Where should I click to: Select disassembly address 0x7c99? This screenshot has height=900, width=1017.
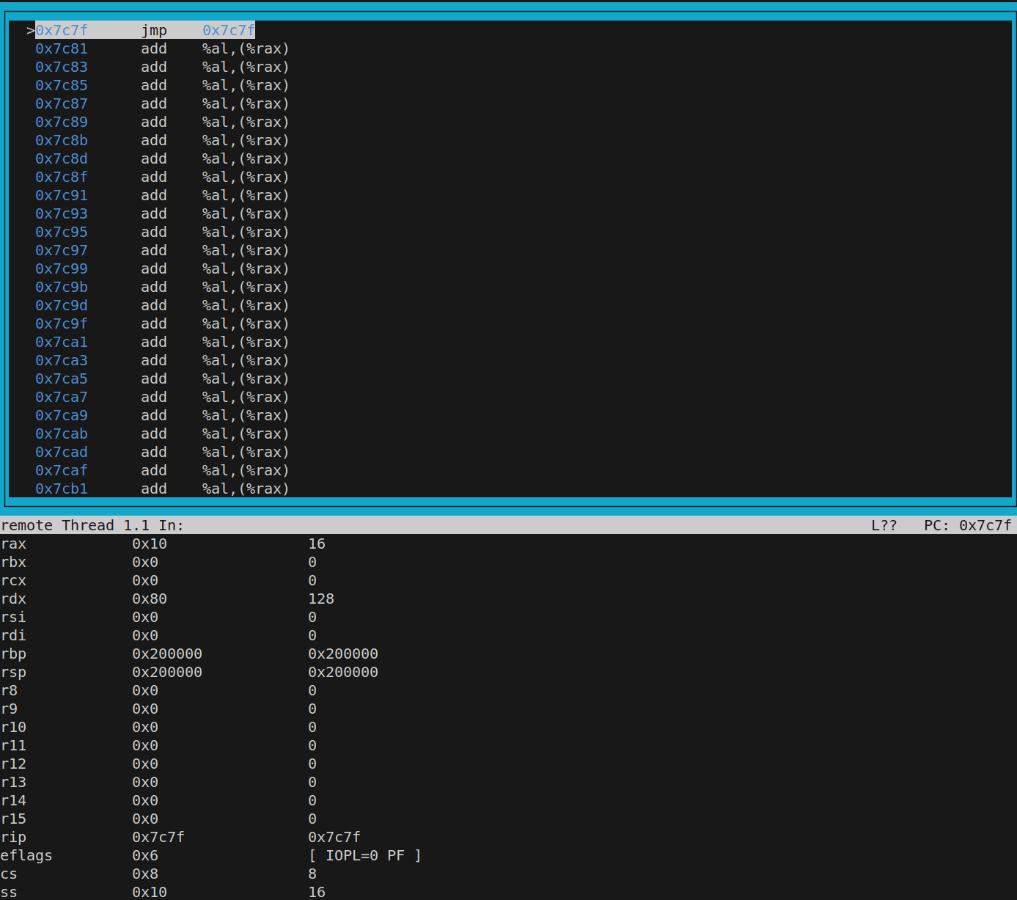pos(62,268)
